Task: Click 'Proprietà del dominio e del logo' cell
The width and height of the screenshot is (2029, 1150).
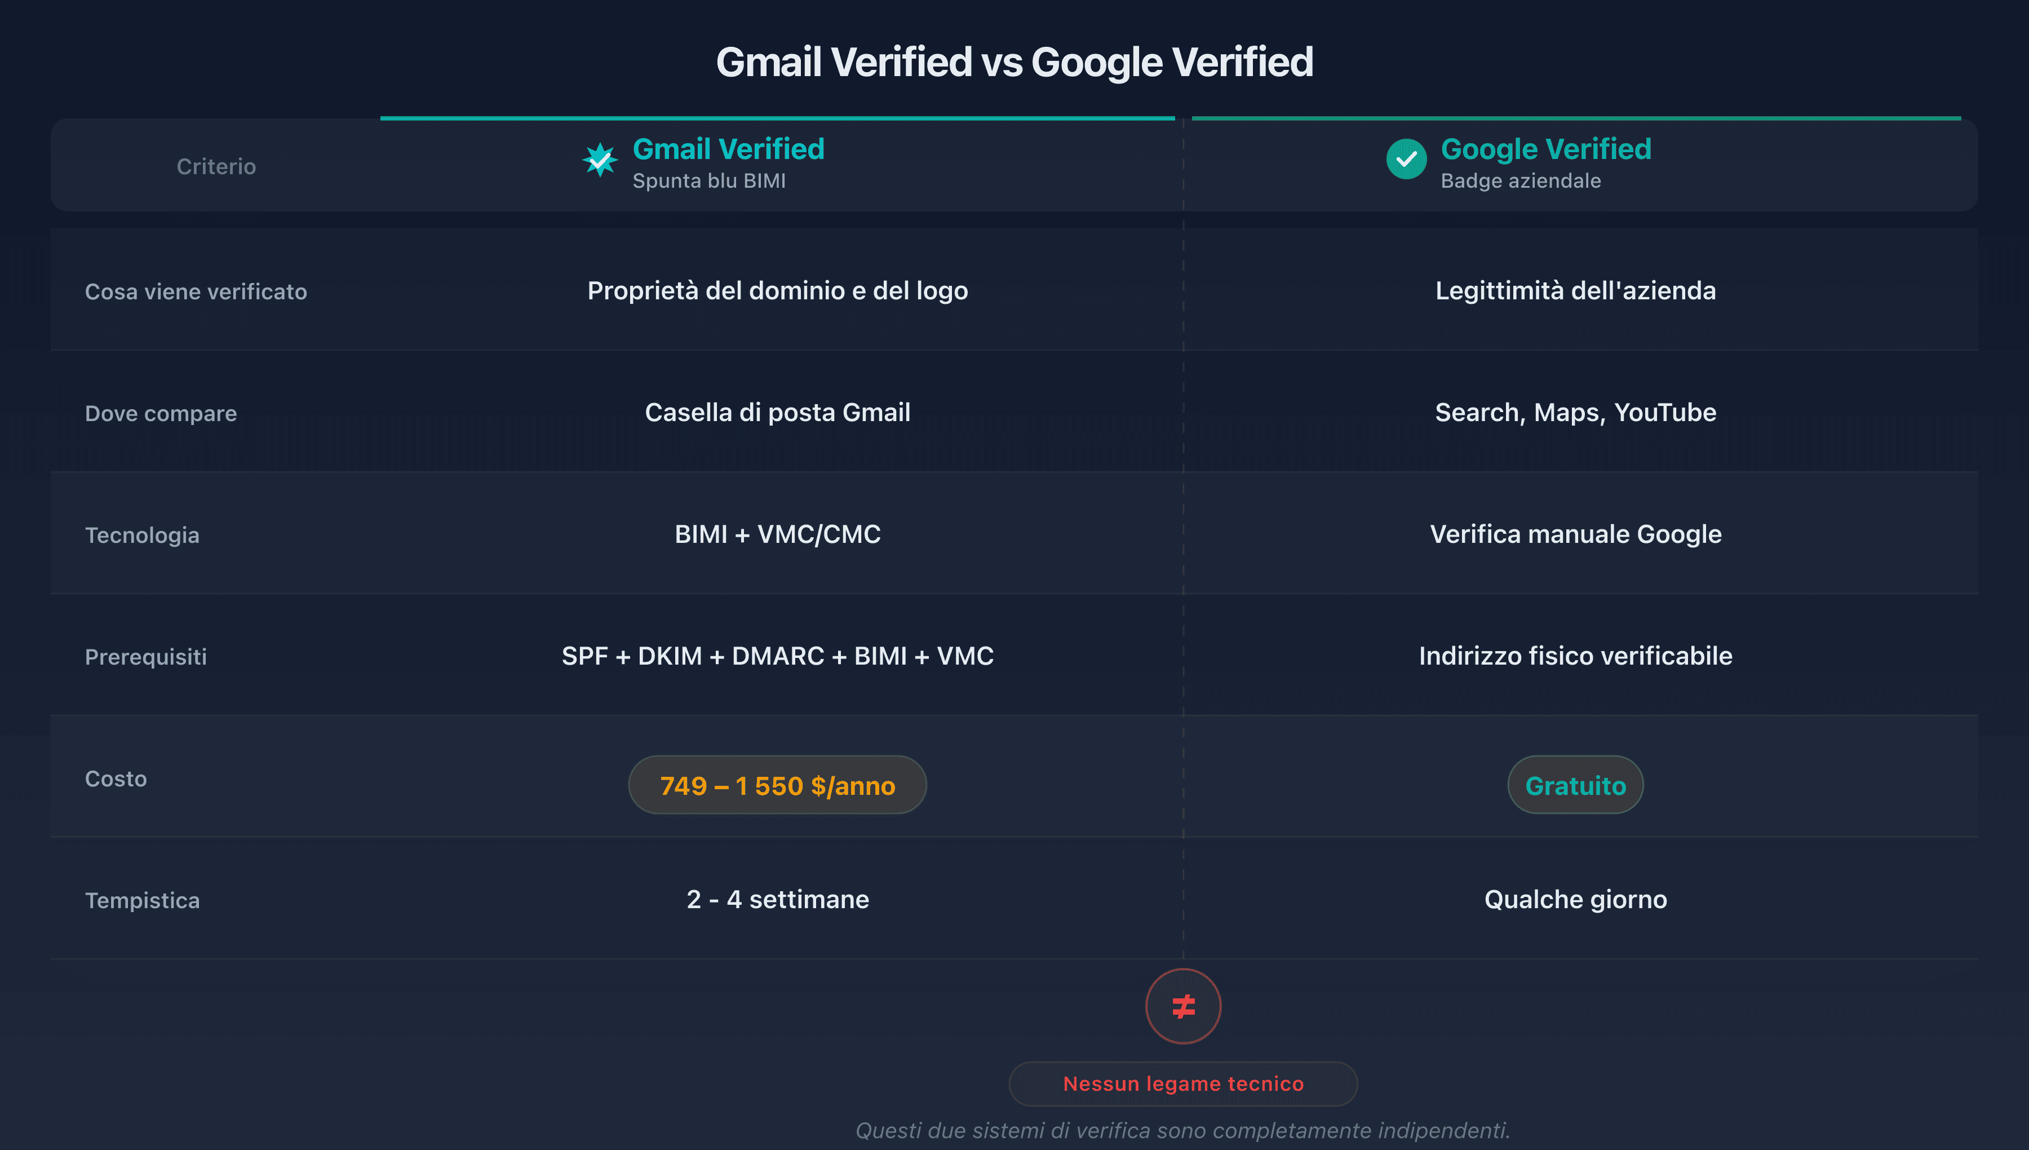Action: [x=778, y=291]
